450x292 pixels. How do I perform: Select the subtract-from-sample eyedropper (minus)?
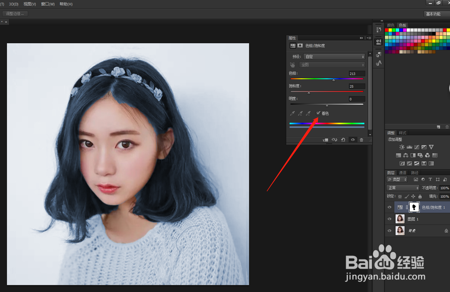point(308,113)
